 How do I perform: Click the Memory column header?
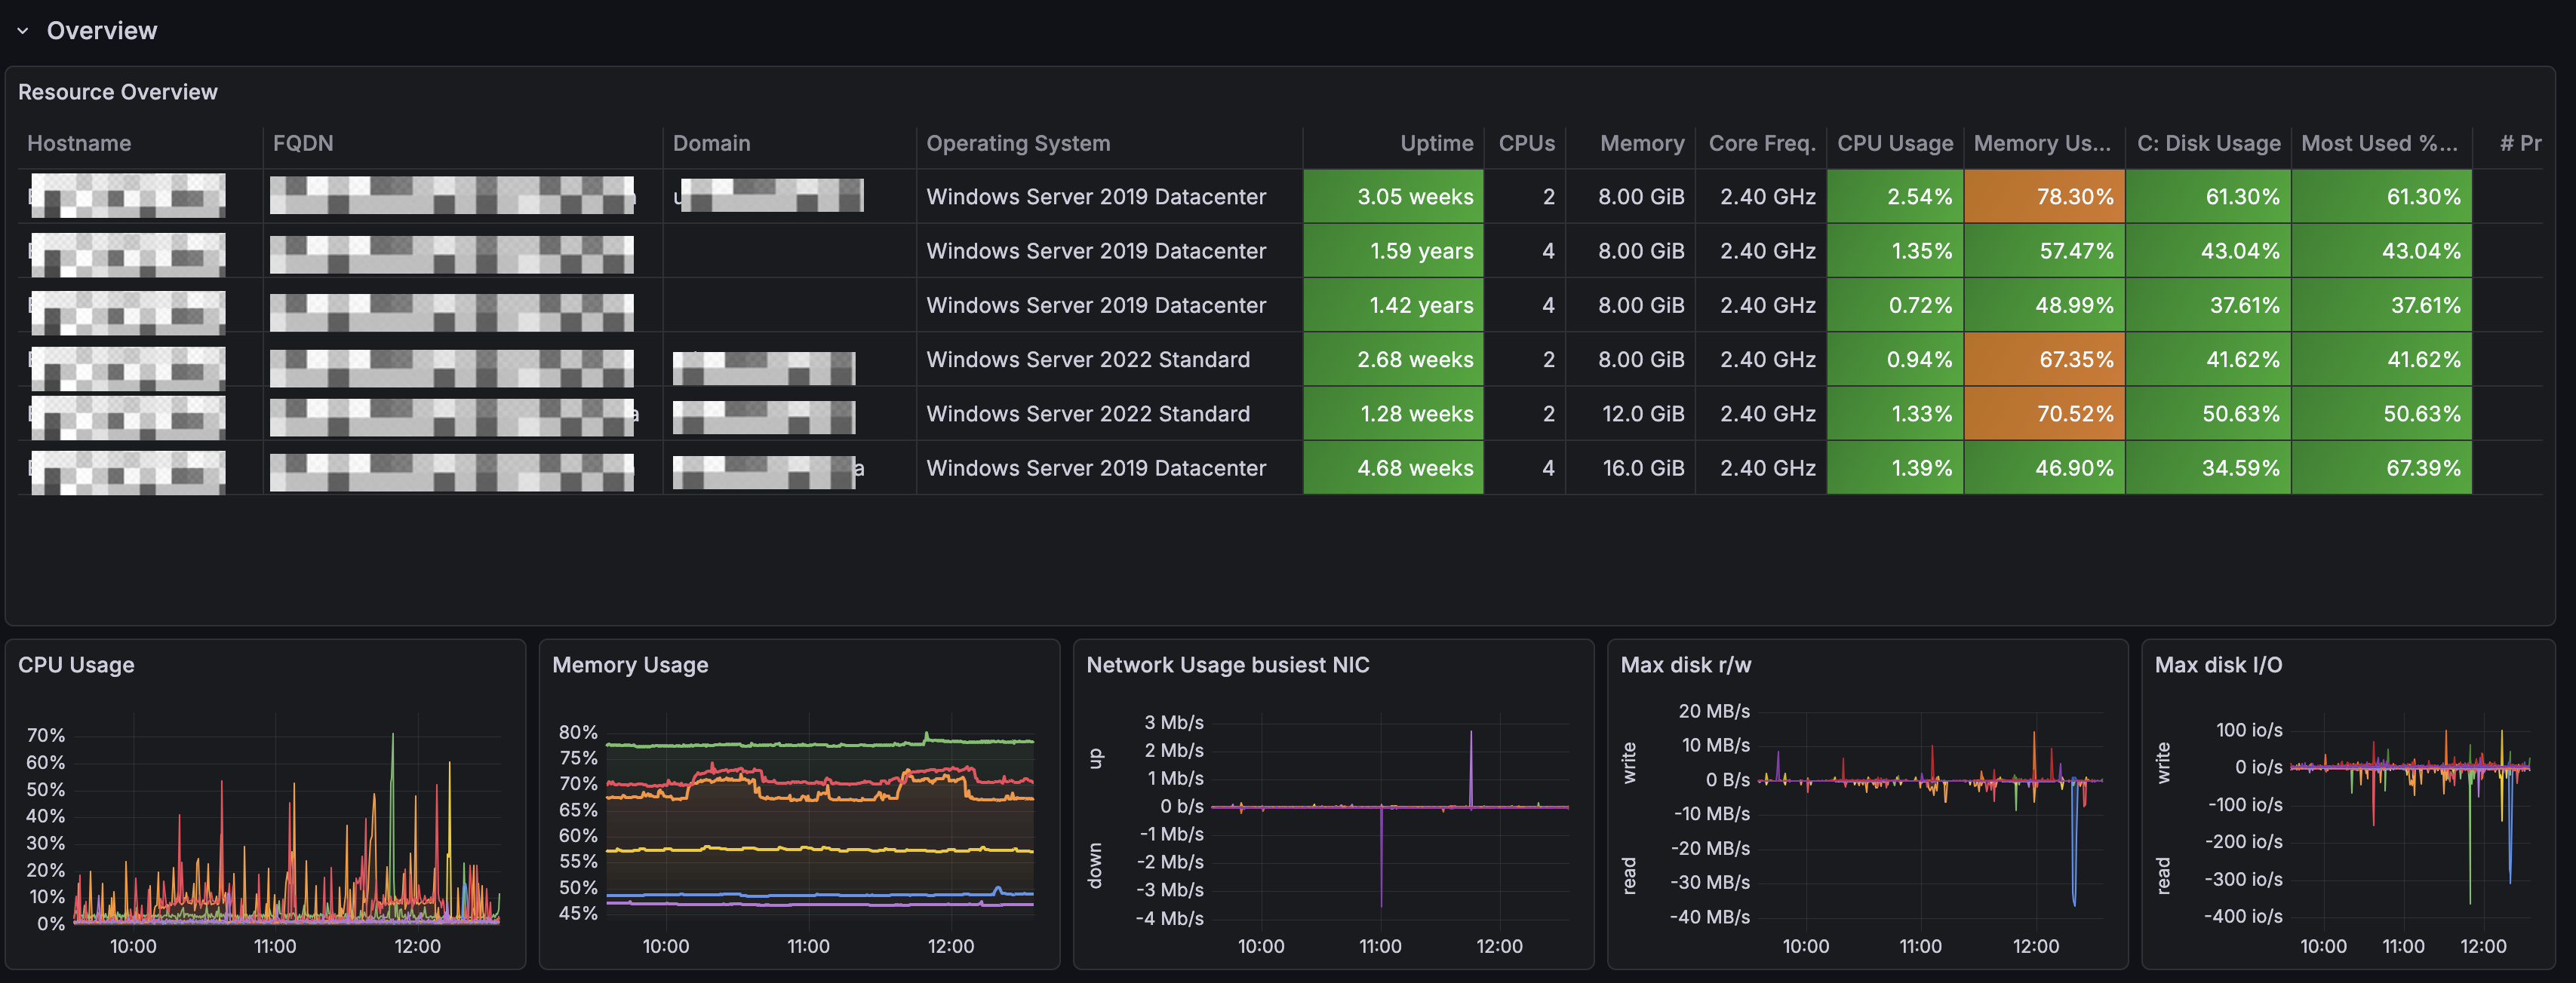coord(1640,143)
